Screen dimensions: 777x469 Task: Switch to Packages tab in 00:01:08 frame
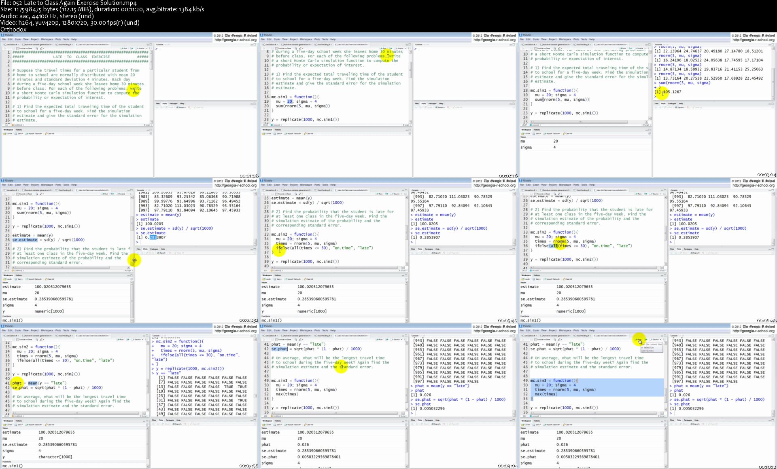tap(174, 104)
